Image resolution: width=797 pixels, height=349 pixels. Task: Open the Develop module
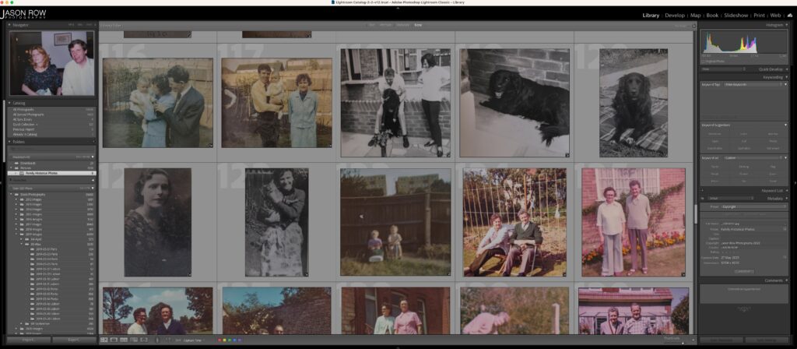click(675, 16)
